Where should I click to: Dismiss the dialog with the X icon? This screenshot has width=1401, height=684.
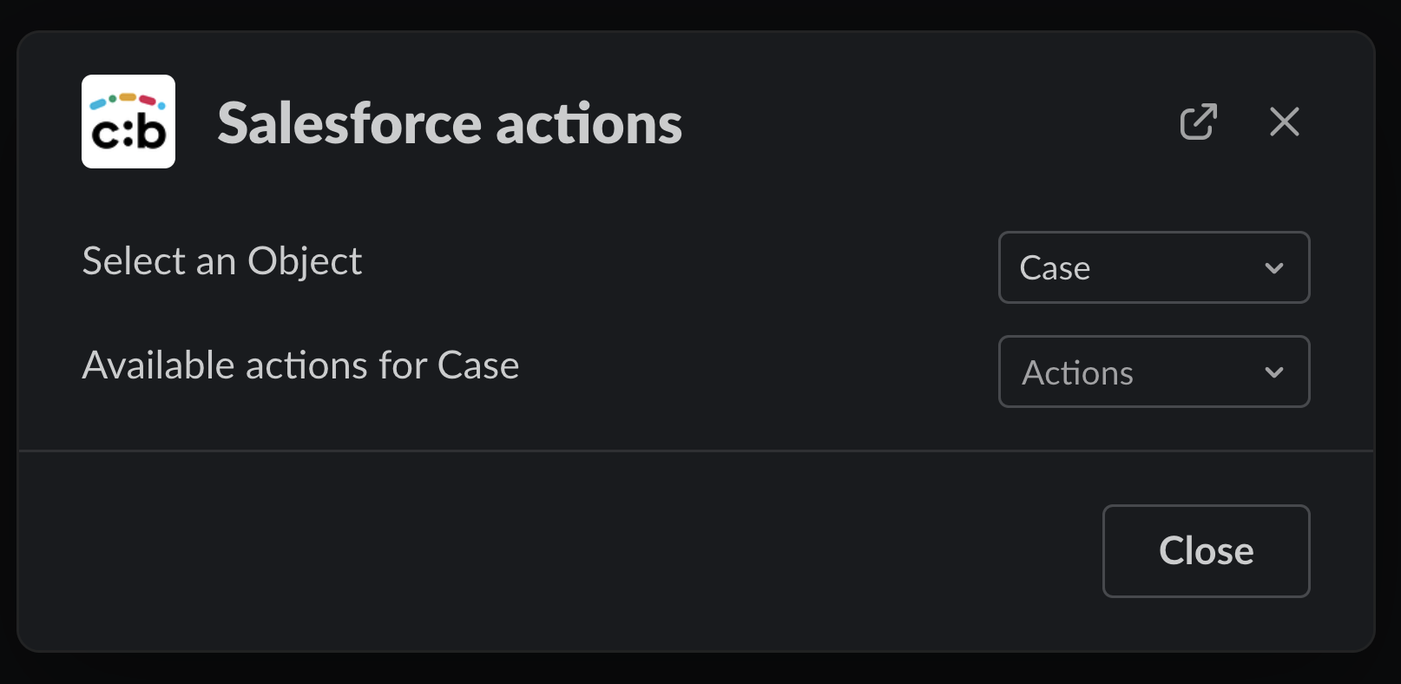[x=1284, y=122]
